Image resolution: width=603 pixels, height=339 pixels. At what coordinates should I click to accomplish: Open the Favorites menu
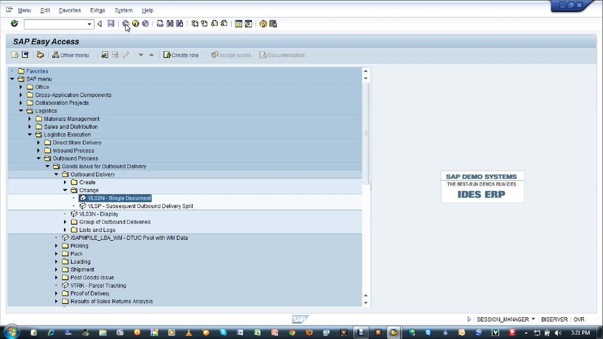[70, 10]
